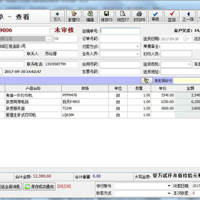Click the 引入 import toolbar button

click(57, 17)
